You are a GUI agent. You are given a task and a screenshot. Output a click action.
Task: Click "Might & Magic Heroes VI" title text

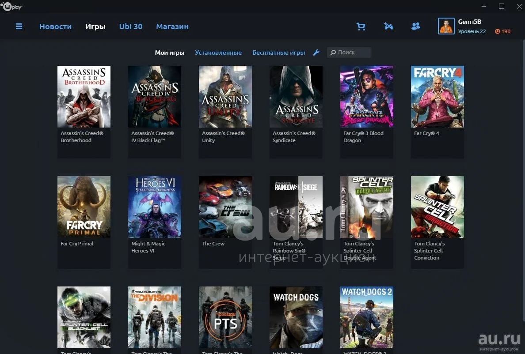pyautogui.click(x=148, y=247)
